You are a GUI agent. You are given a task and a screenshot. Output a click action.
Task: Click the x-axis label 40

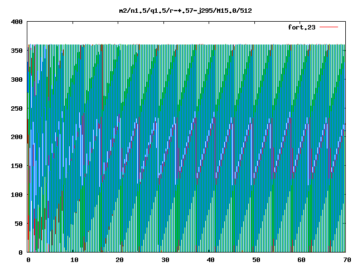coord(211,260)
